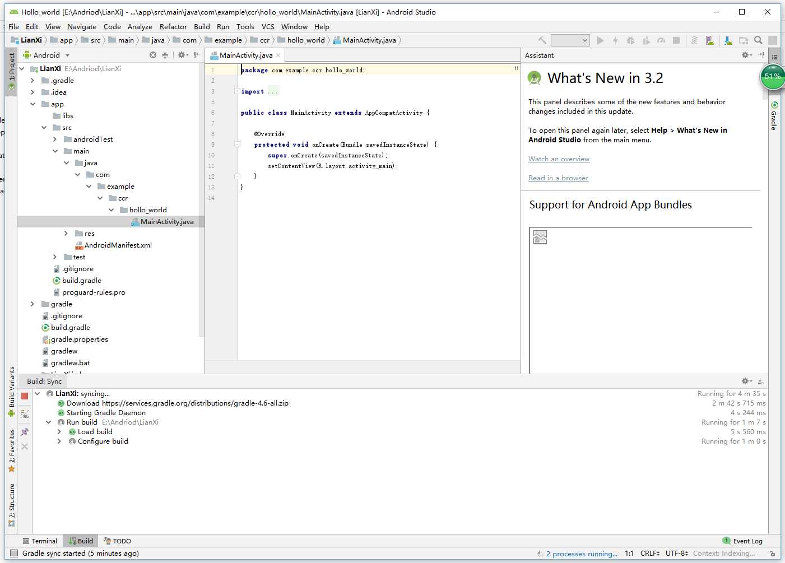Expand the .idea folder
The height and width of the screenshot is (563, 785).
(x=32, y=92)
